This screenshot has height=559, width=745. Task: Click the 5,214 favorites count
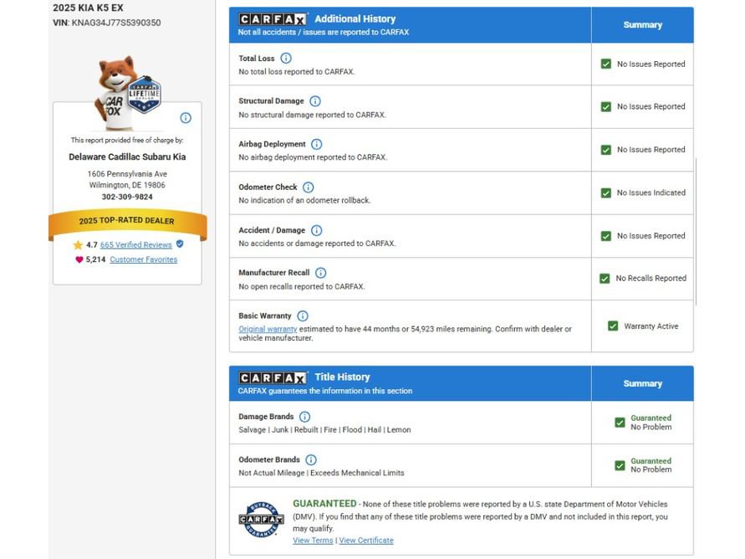(x=95, y=259)
